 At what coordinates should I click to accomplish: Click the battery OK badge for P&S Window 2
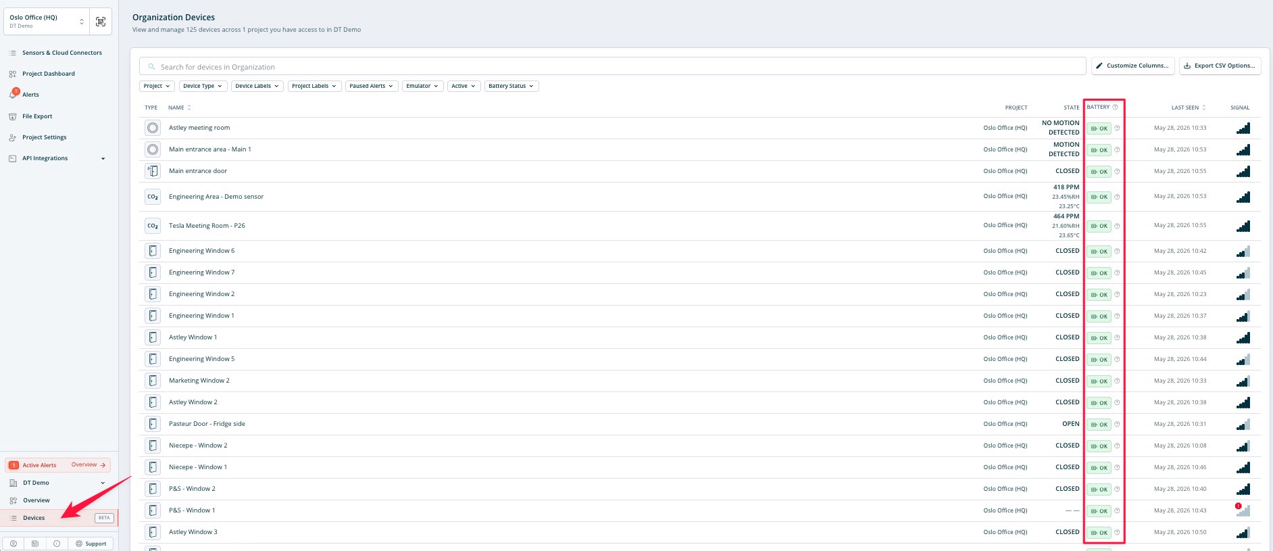pos(1099,489)
